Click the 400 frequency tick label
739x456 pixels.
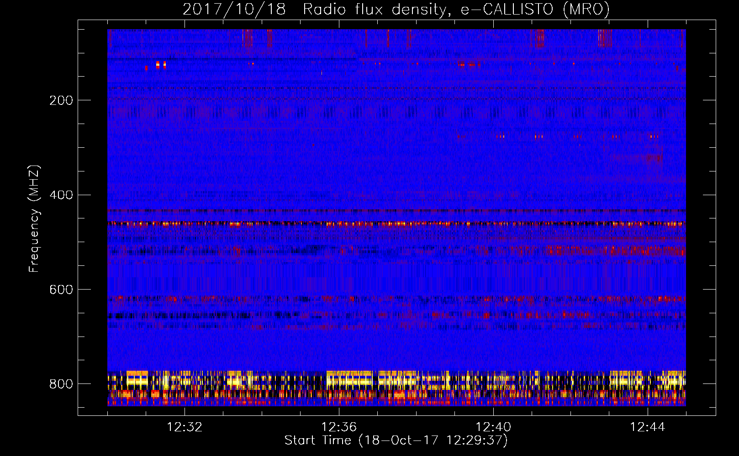point(61,195)
